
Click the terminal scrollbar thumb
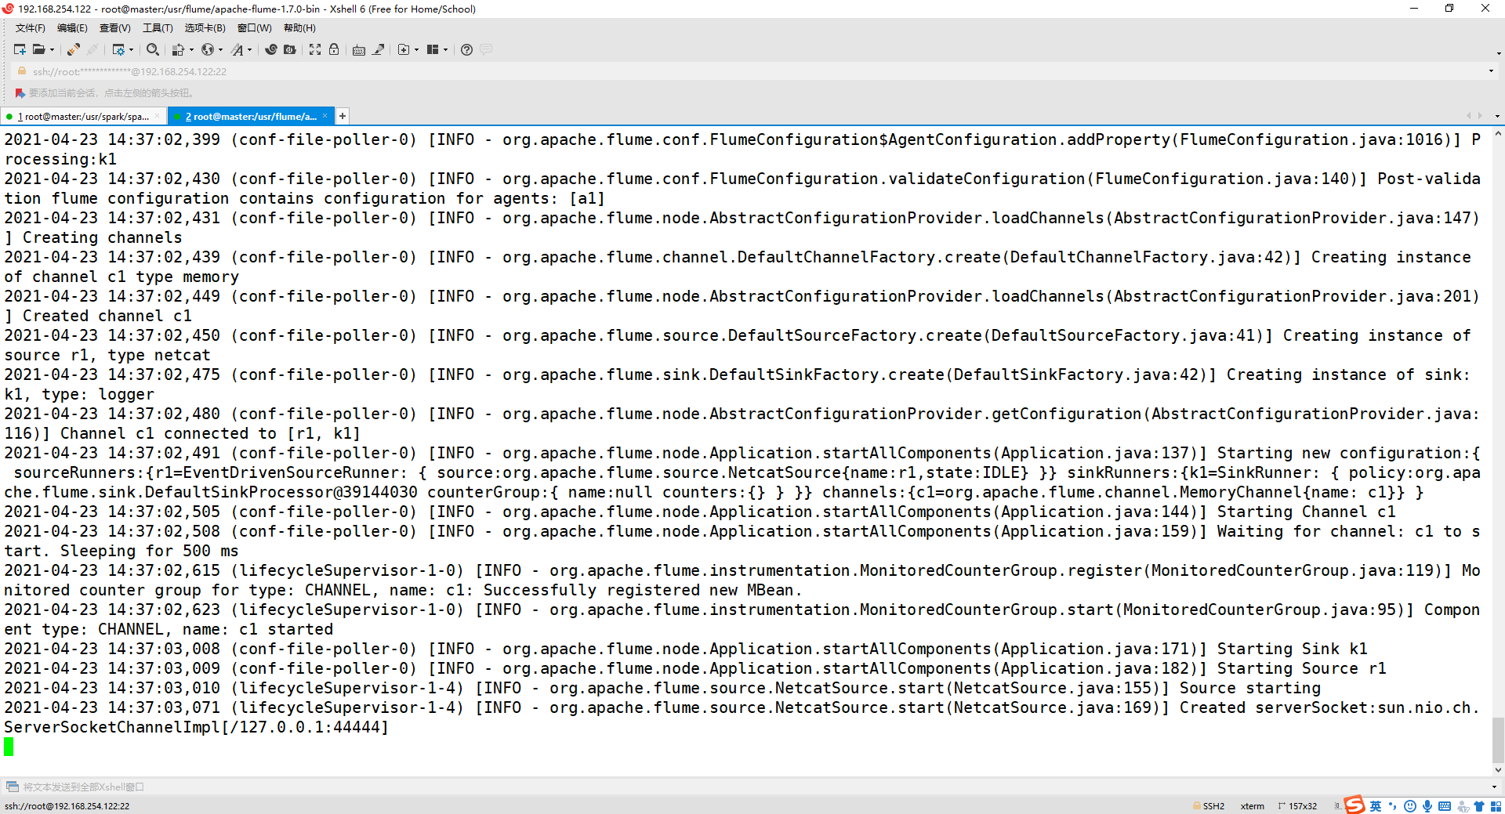tap(1498, 740)
